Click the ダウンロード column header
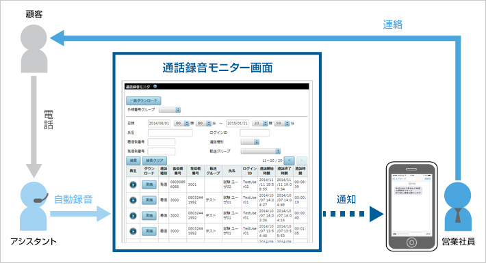Image resolution: width=486 pixels, height=263 pixels. pos(149,171)
